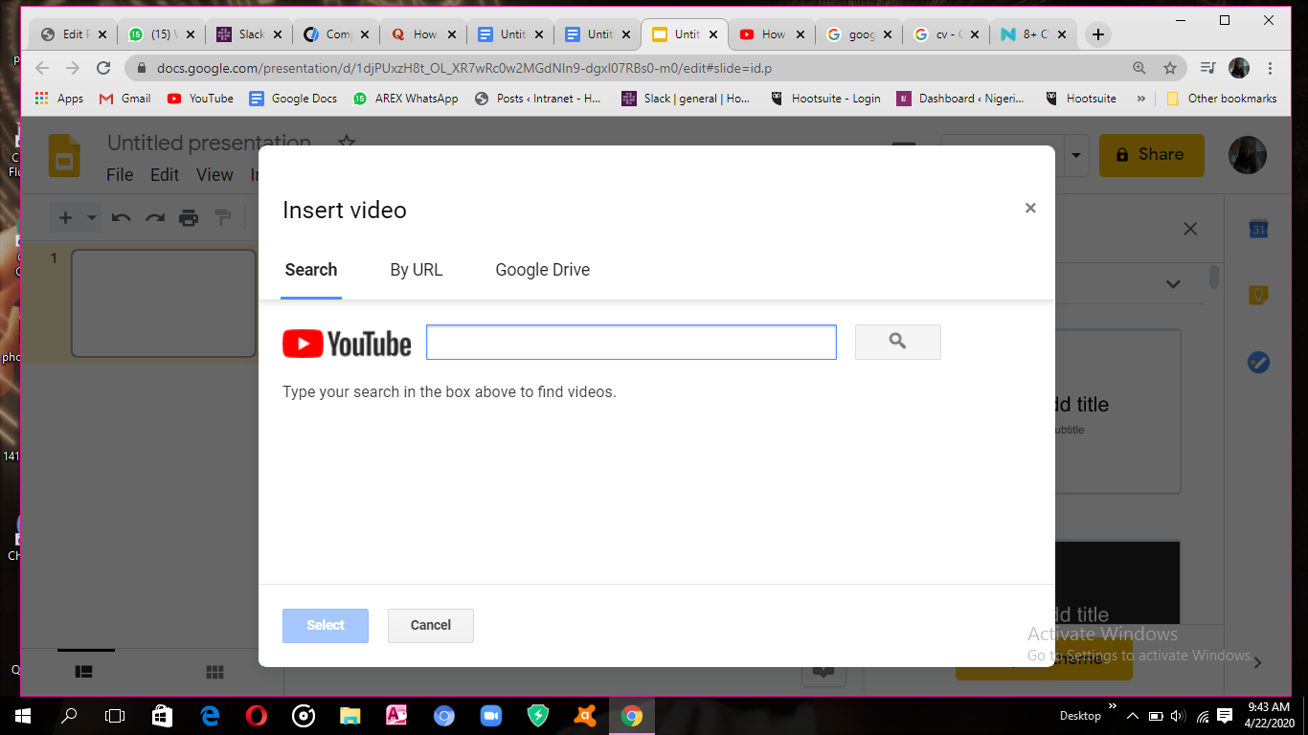Click the YouTube logo in the dialog
Image resolution: width=1308 pixels, height=735 pixels.
347,344
